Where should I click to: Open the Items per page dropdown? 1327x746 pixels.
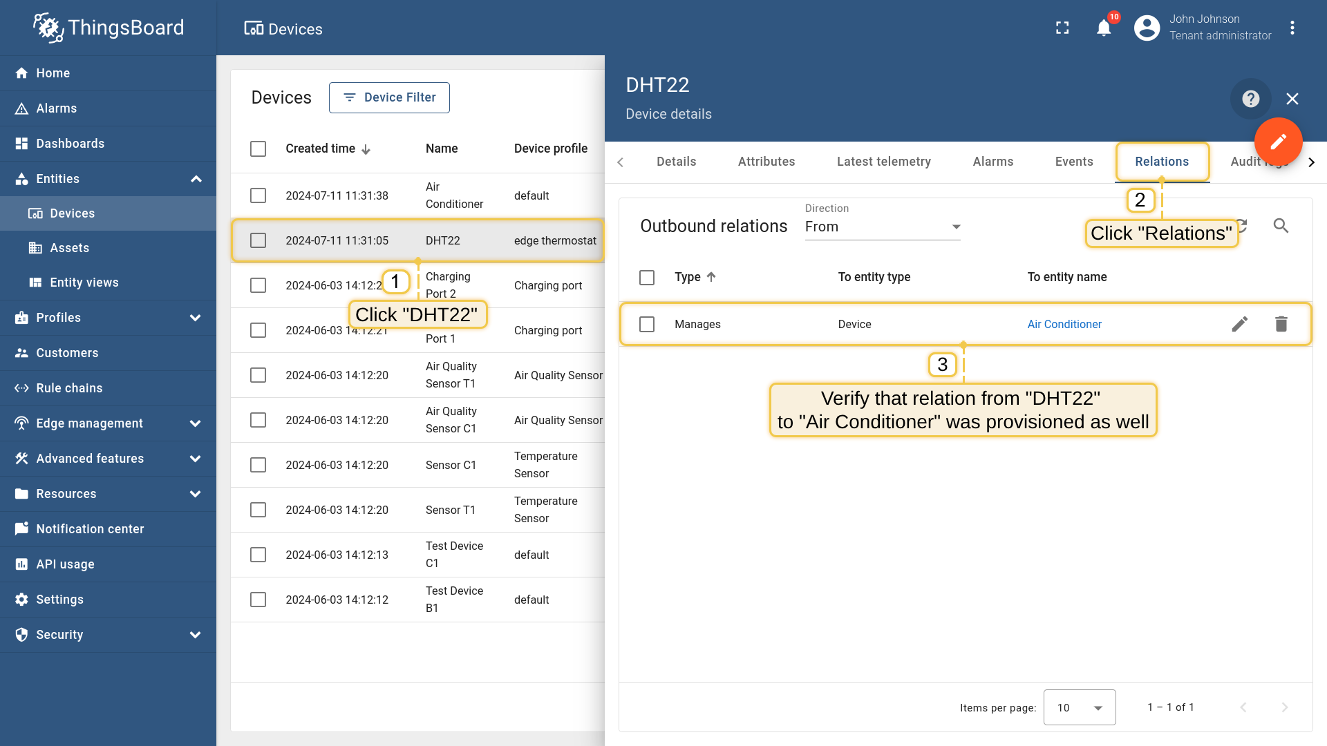coord(1079,707)
